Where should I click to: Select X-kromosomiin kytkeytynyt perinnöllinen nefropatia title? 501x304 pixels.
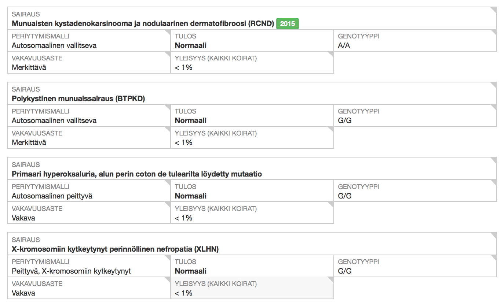(x=115, y=249)
